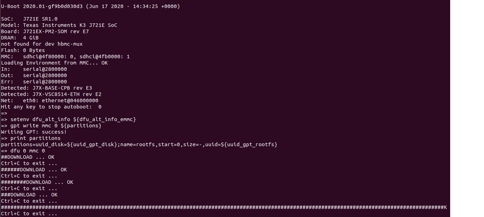Screen dimensions: 484x217
Task: Click the '######DOWNLOAD ... OK' line
Action: pos(34,170)
